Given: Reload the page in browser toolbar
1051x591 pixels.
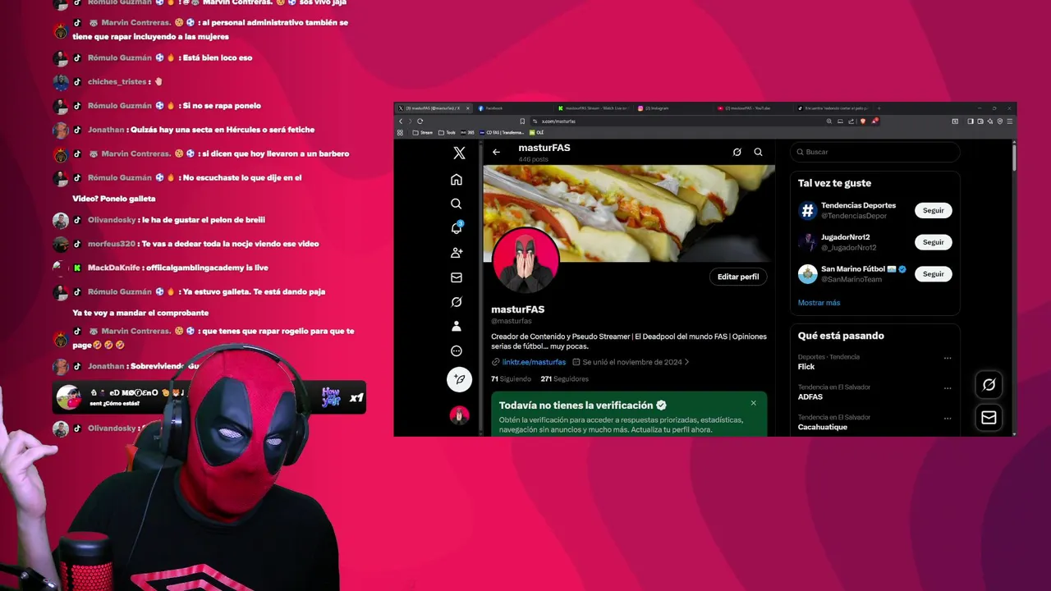Looking at the screenshot, I should point(420,121).
